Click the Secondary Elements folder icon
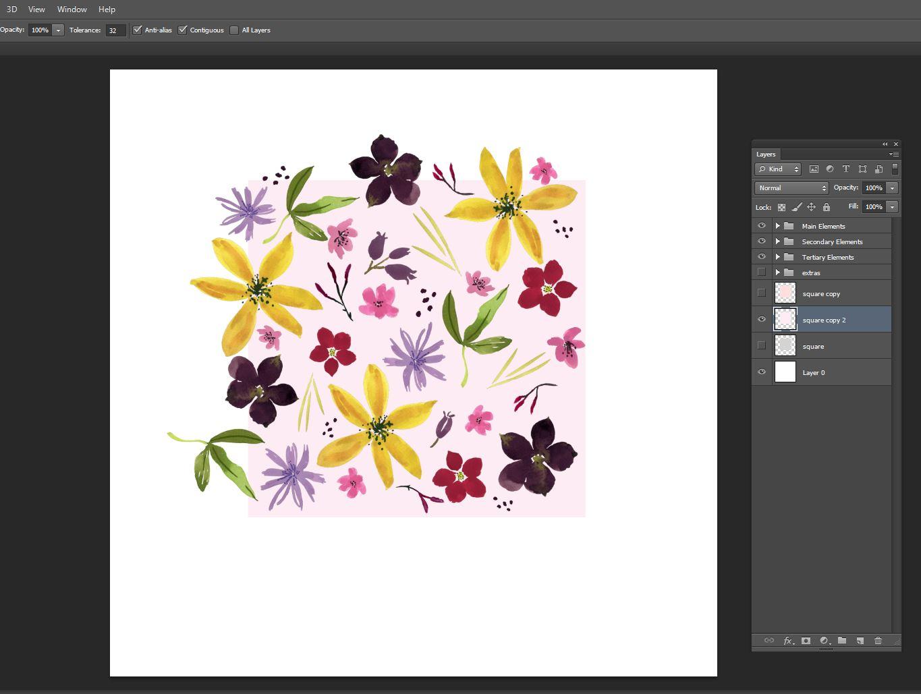Image resolution: width=921 pixels, height=694 pixels. coord(789,241)
